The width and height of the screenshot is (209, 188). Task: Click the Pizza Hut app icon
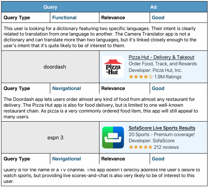click(x=113, y=67)
